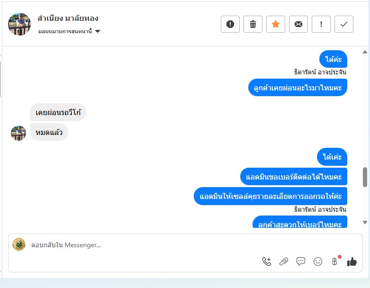Screen dimensions: 370x288
Task: Click the dropdown arrow beside มอบหมายการสนทนานี้
Action: pyautogui.click(x=98, y=31)
